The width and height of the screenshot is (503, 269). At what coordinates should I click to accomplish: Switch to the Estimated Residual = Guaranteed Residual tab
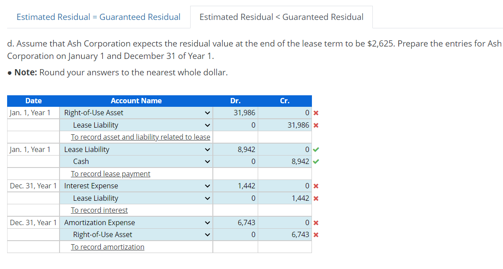98,17
